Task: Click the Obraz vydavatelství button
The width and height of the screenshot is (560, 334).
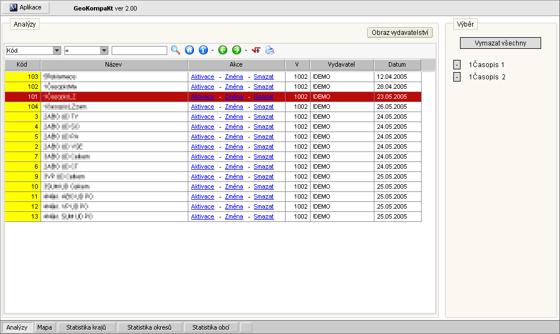Action: coord(400,33)
